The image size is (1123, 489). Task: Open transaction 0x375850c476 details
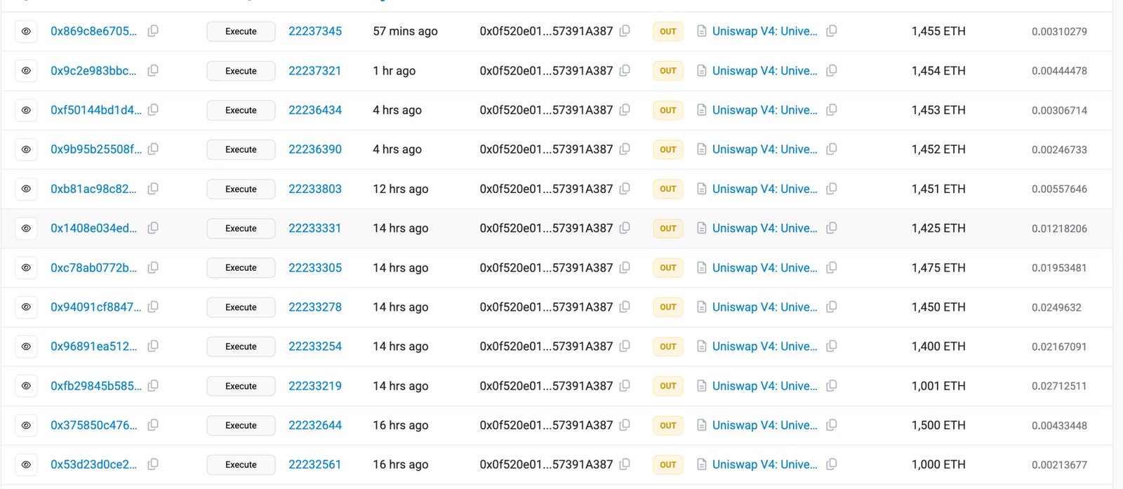[x=93, y=425]
